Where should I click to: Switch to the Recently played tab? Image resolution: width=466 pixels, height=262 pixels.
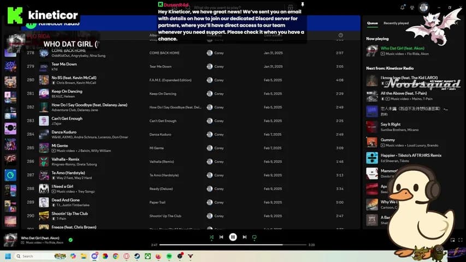click(396, 23)
